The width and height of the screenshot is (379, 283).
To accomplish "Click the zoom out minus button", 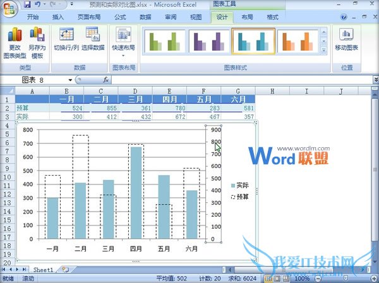I will pyautogui.click(x=318, y=279).
